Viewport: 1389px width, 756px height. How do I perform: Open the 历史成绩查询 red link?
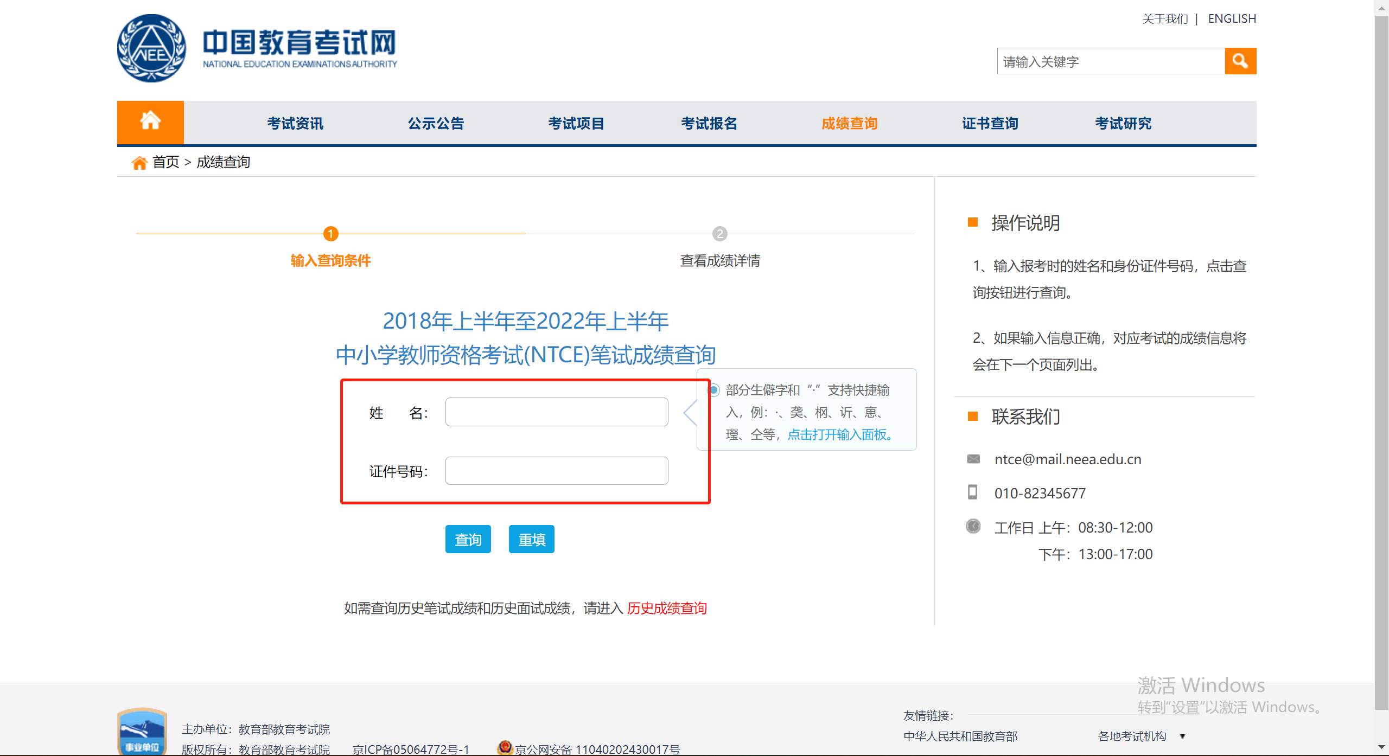pos(667,608)
